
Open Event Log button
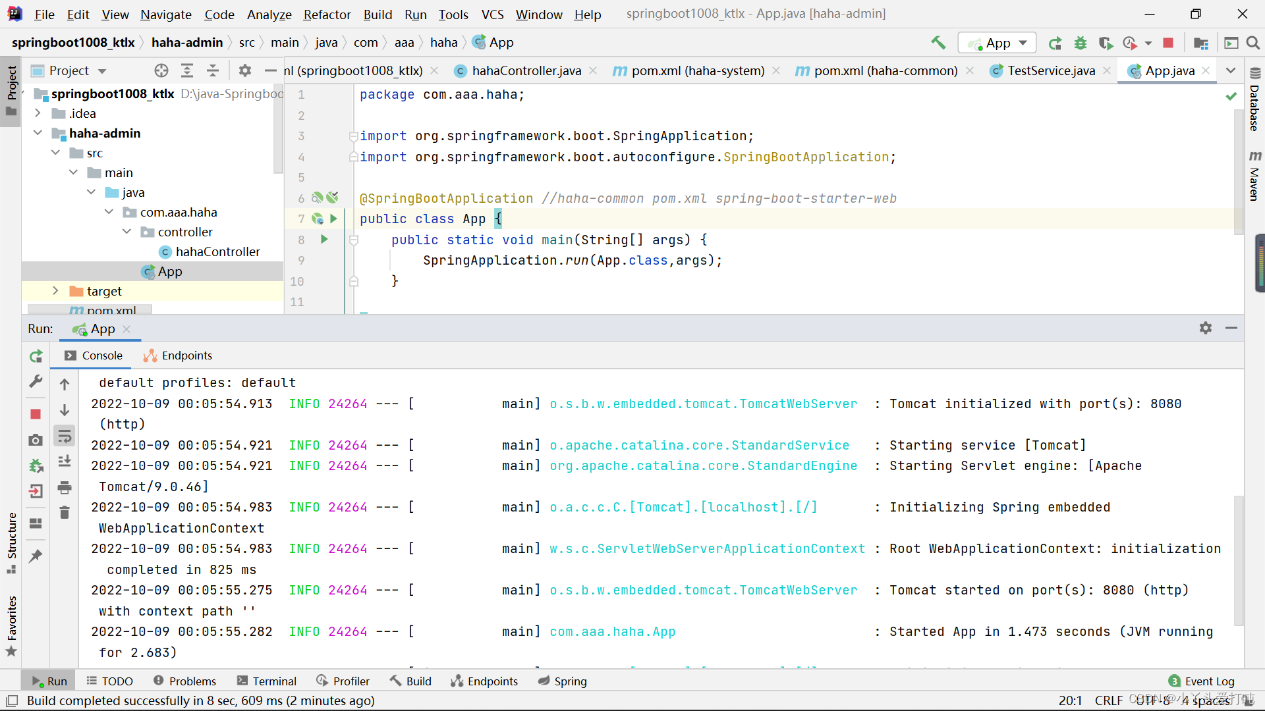tap(1202, 681)
